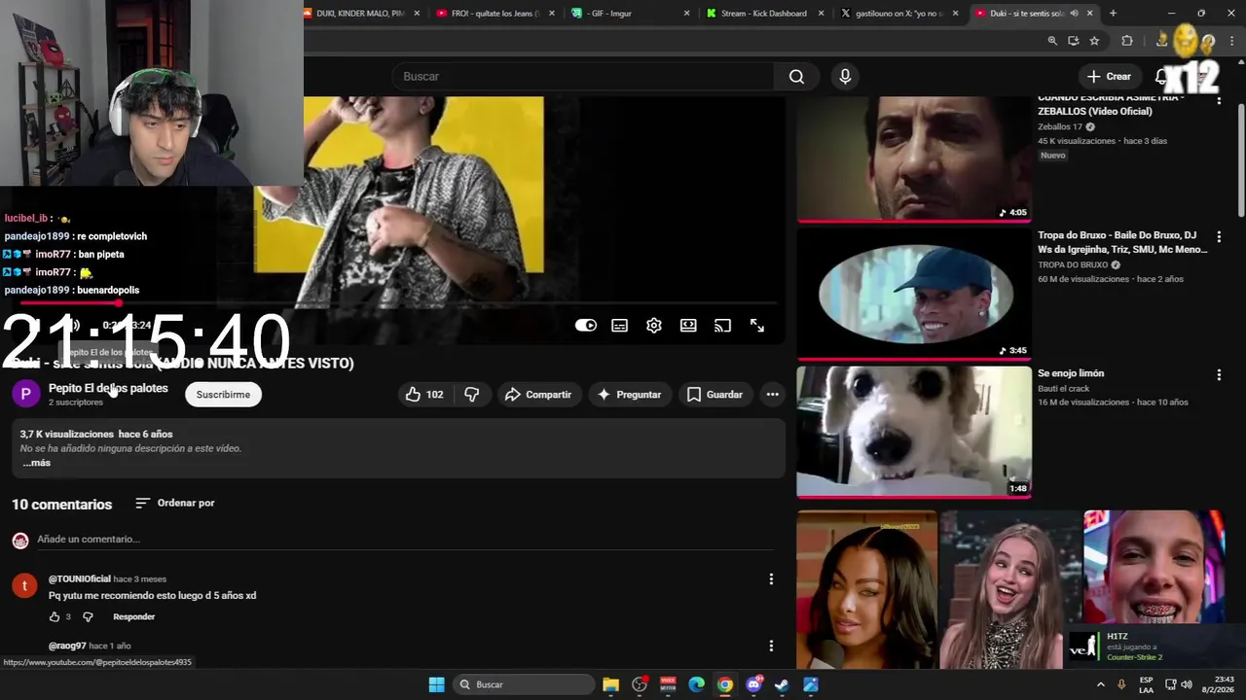Save video with Guardar button

coord(715,395)
